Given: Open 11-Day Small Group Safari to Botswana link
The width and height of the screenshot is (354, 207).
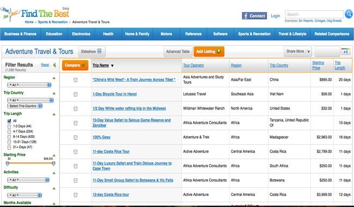Looking at the screenshot, I should click(133, 180).
